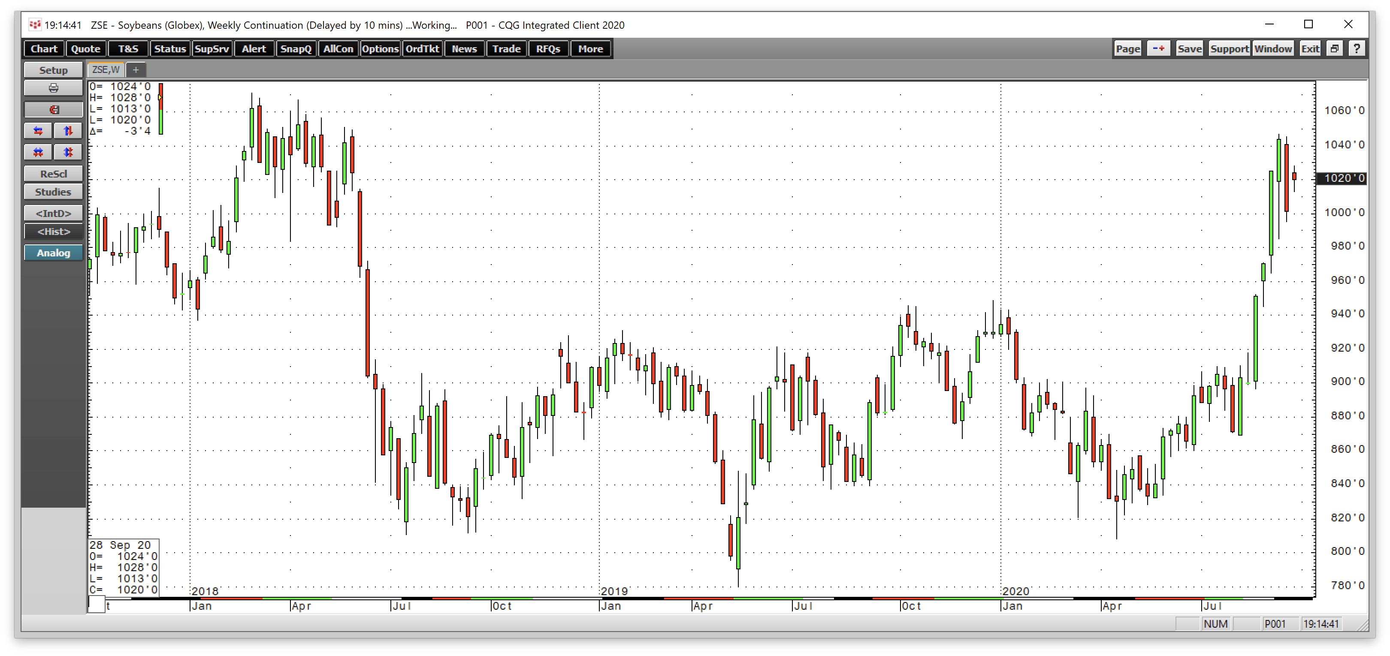Open the News window
Image resolution: width=1390 pixels, height=656 pixels.
click(x=464, y=48)
